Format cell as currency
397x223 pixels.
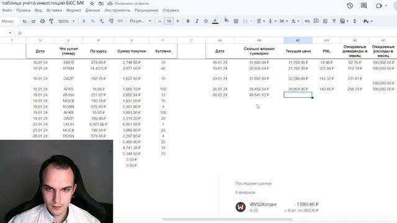(x=84, y=22)
